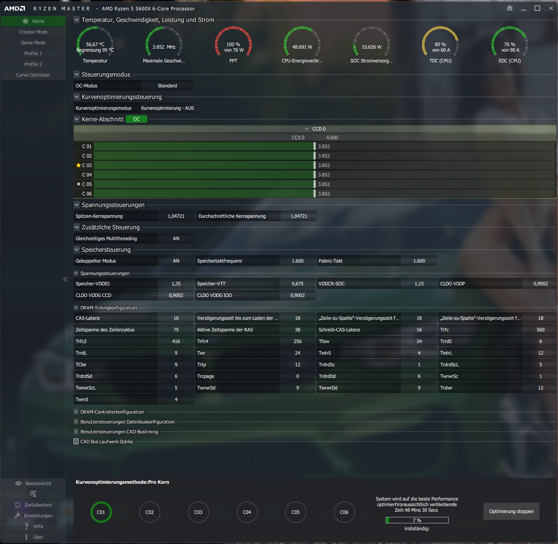Image resolution: width=558 pixels, height=544 pixels.
Task: Click the TDC (CPU) gauge
Action: click(440, 44)
